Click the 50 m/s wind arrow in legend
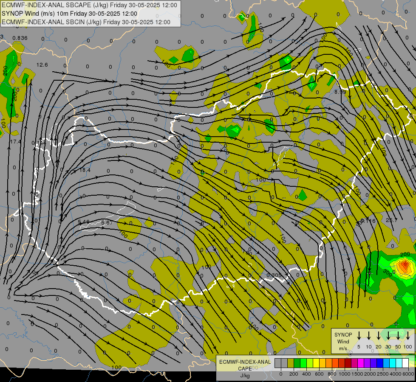Image resolution: width=416 pixels, height=382 pixels. tap(398, 336)
